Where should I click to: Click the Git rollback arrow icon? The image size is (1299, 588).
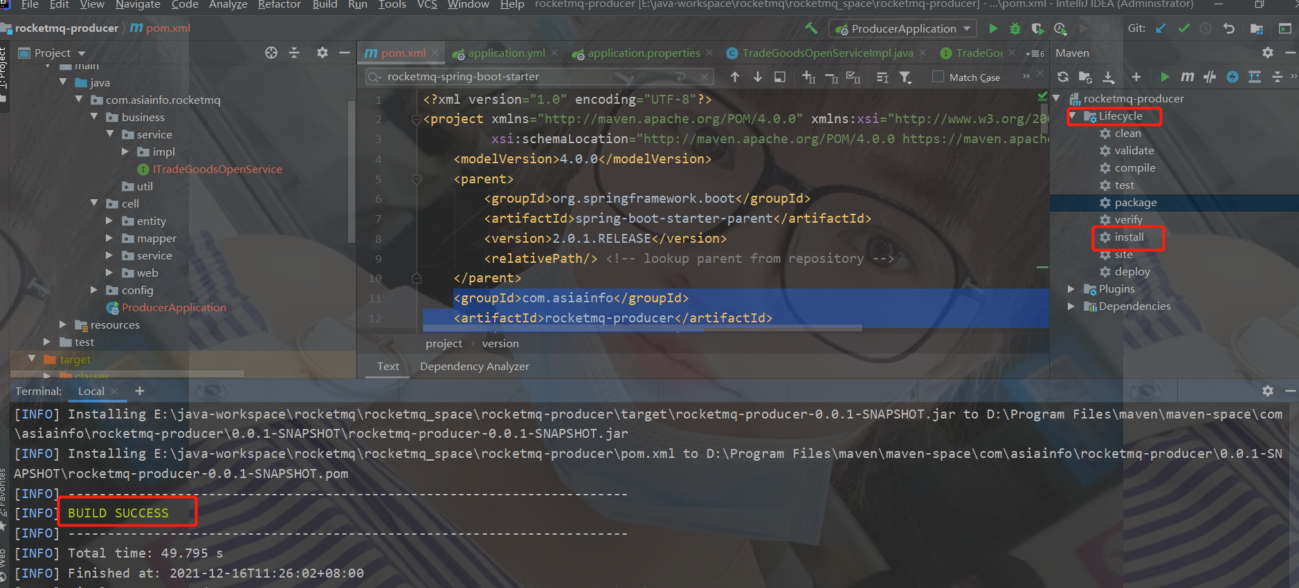tap(1229, 28)
